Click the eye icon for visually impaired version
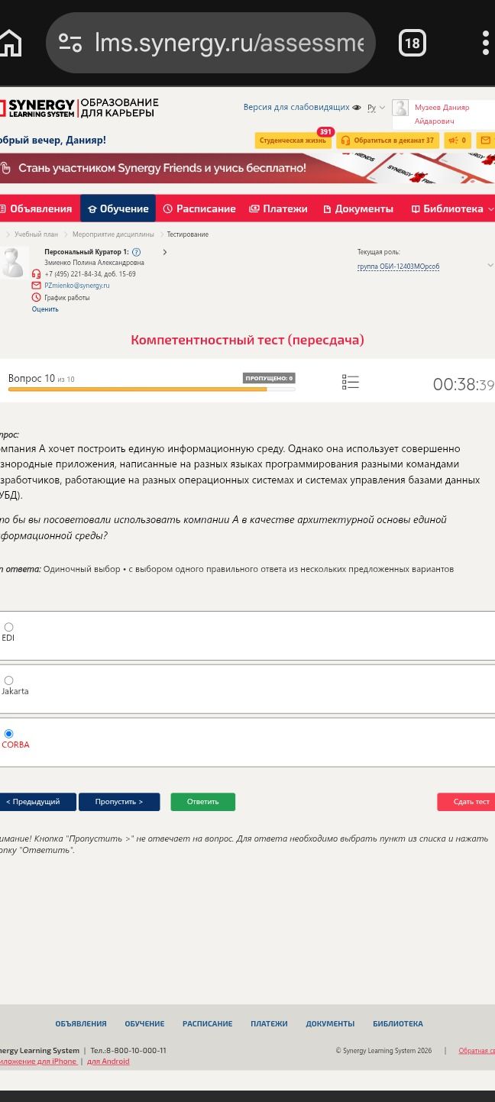 (x=357, y=108)
